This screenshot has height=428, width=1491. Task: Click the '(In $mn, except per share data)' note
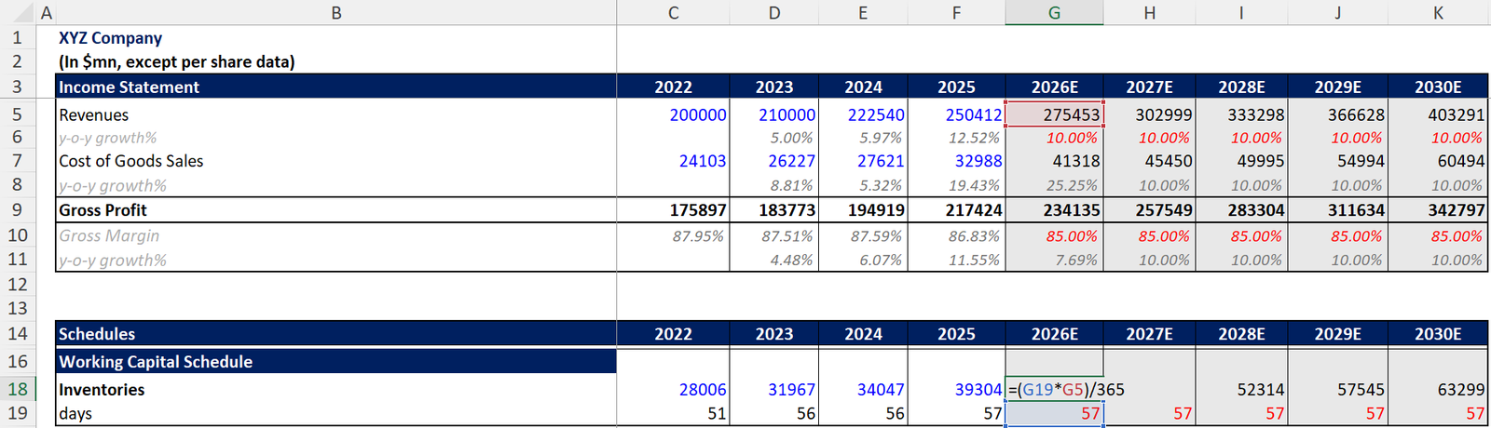click(177, 62)
